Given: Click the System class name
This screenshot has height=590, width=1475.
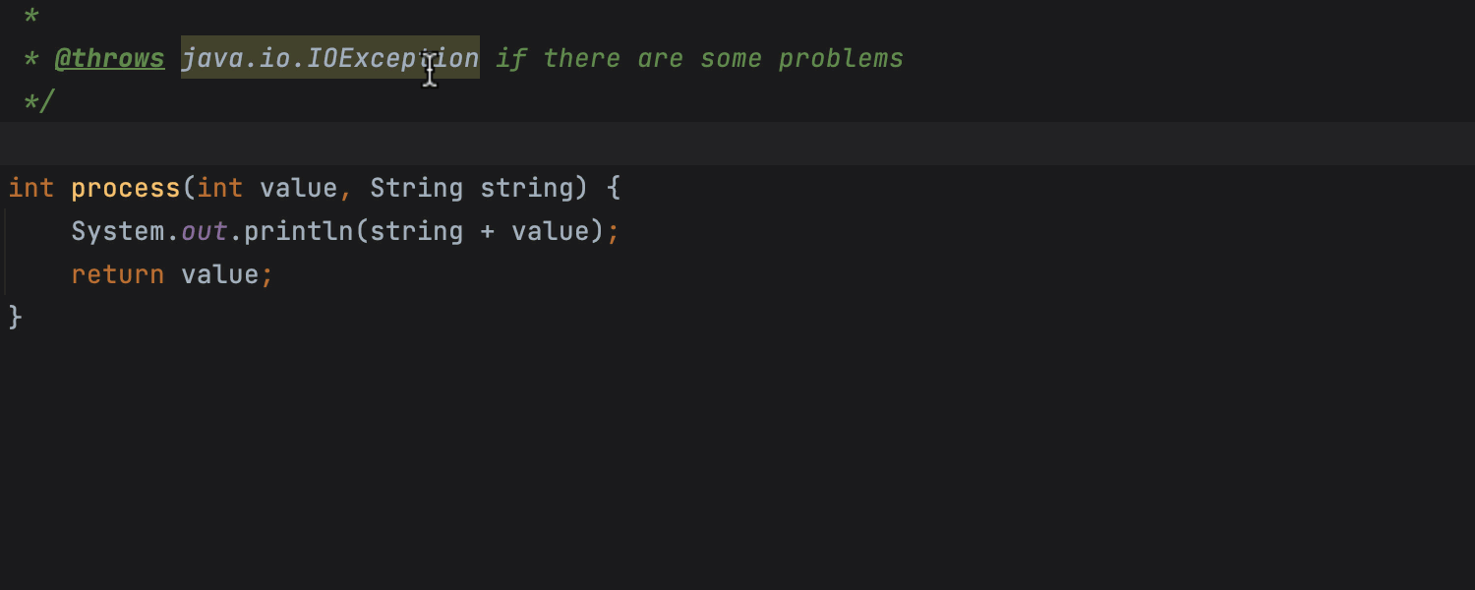Looking at the screenshot, I should pos(118,231).
